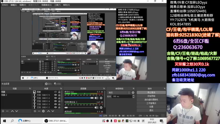Select 场景 in the scenes list
Screen dimensions: 220x124
pyautogui.click(x=16, y=92)
